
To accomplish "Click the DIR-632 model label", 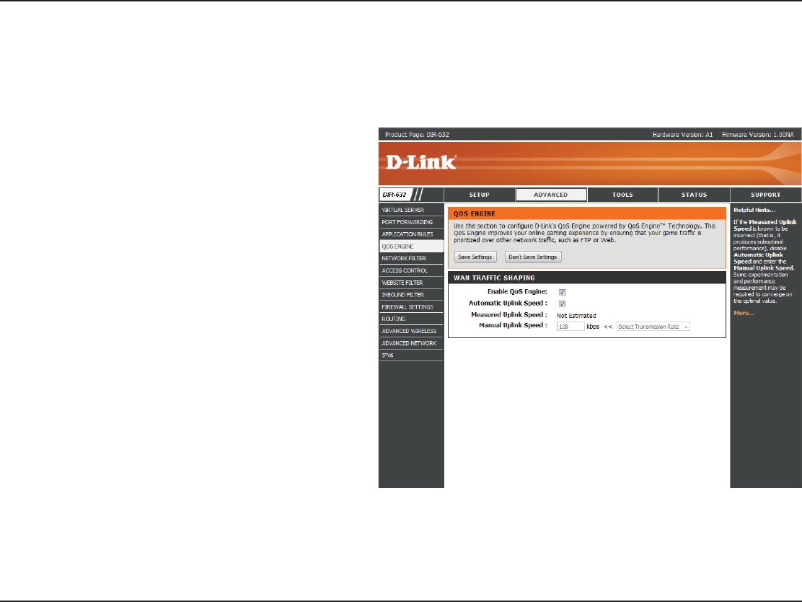I will [x=395, y=195].
